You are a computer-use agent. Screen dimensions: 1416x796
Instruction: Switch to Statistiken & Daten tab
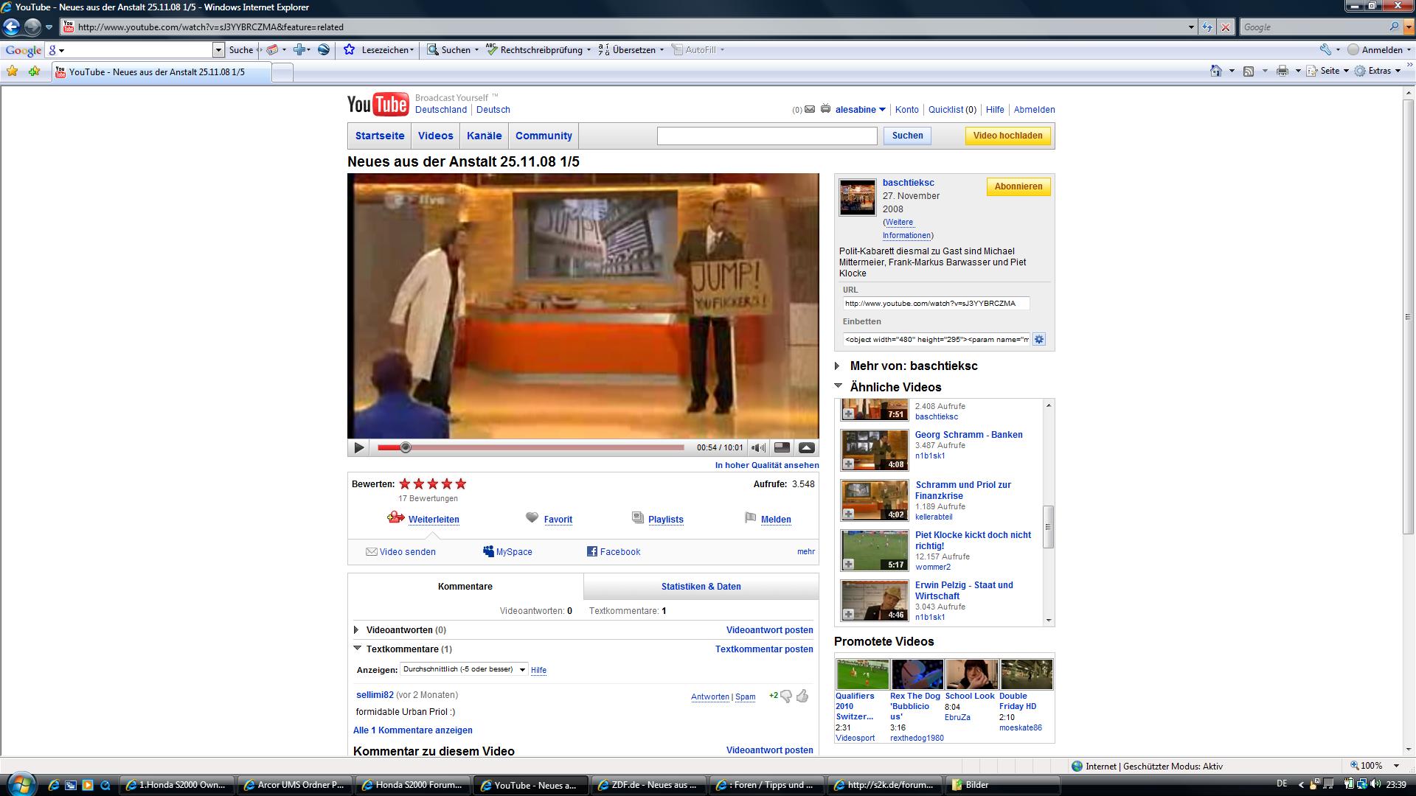tap(701, 587)
